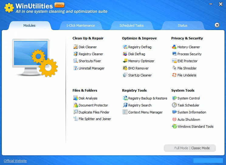226x165 pixels.
Task: Click the Document Protector icon
Action: click(x=76, y=105)
